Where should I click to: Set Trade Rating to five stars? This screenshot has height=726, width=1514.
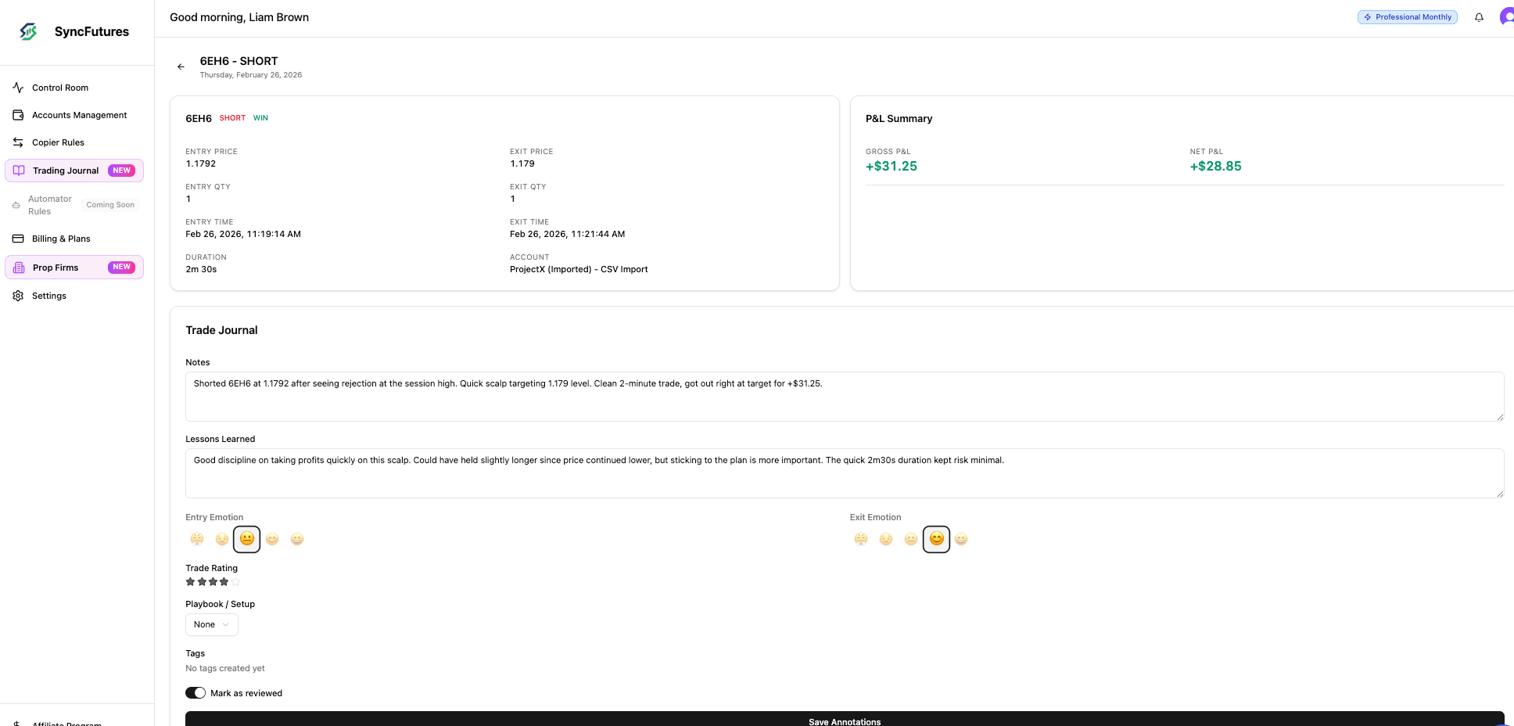(x=235, y=581)
